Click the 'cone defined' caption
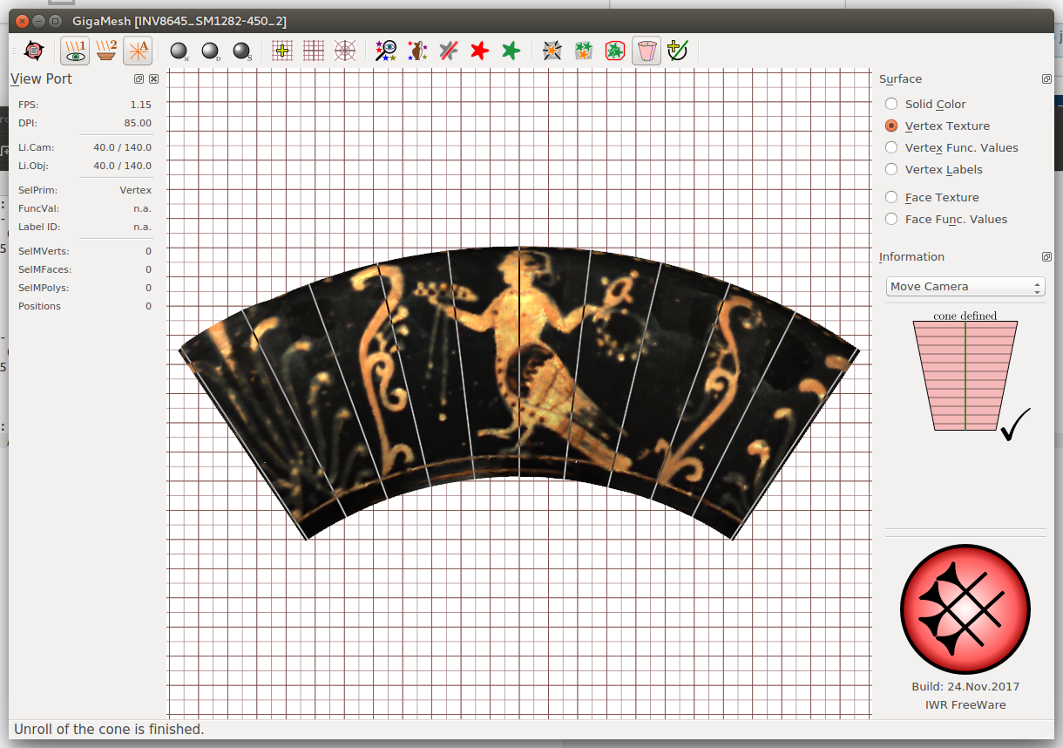Viewport: 1063px width, 748px height. tap(965, 316)
